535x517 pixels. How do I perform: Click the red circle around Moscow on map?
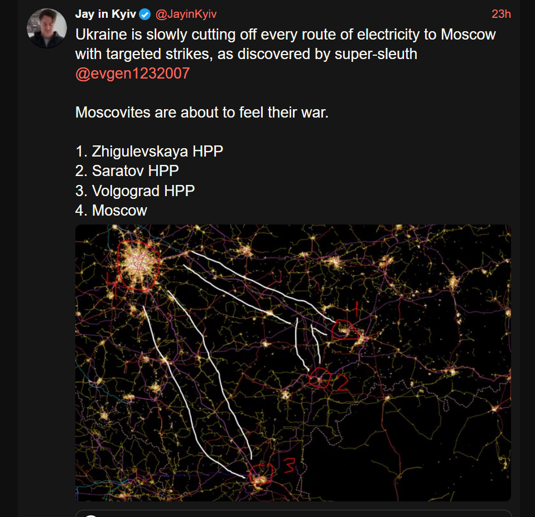[x=139, y=265]
